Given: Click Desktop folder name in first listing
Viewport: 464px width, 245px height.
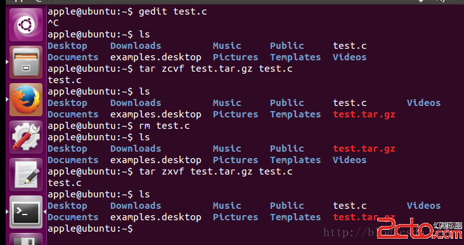Looking at the screenshot, I should click(x=67, y=46).
